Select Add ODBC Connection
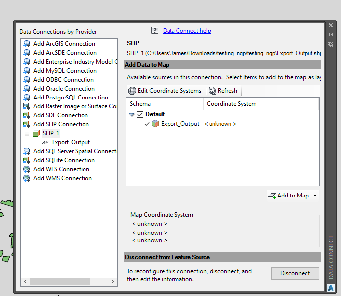This screenshot has width=341, height=296. (x=64, y=80)
